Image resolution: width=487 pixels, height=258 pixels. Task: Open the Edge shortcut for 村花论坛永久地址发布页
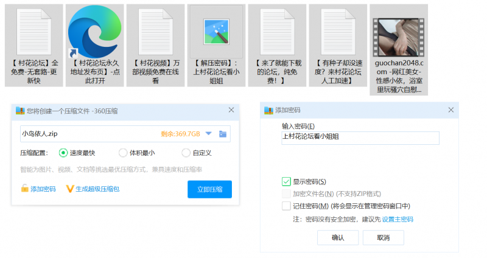click(x=95, y=30)
